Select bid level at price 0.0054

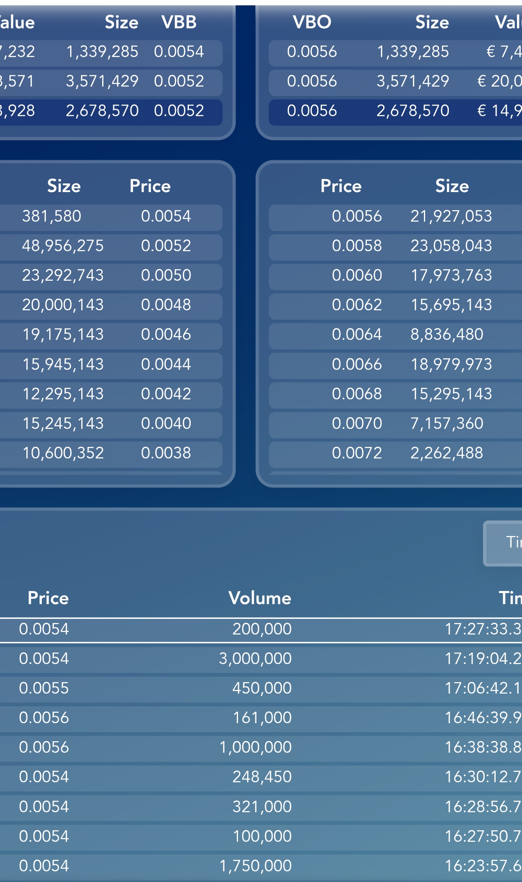click(111, 217)
